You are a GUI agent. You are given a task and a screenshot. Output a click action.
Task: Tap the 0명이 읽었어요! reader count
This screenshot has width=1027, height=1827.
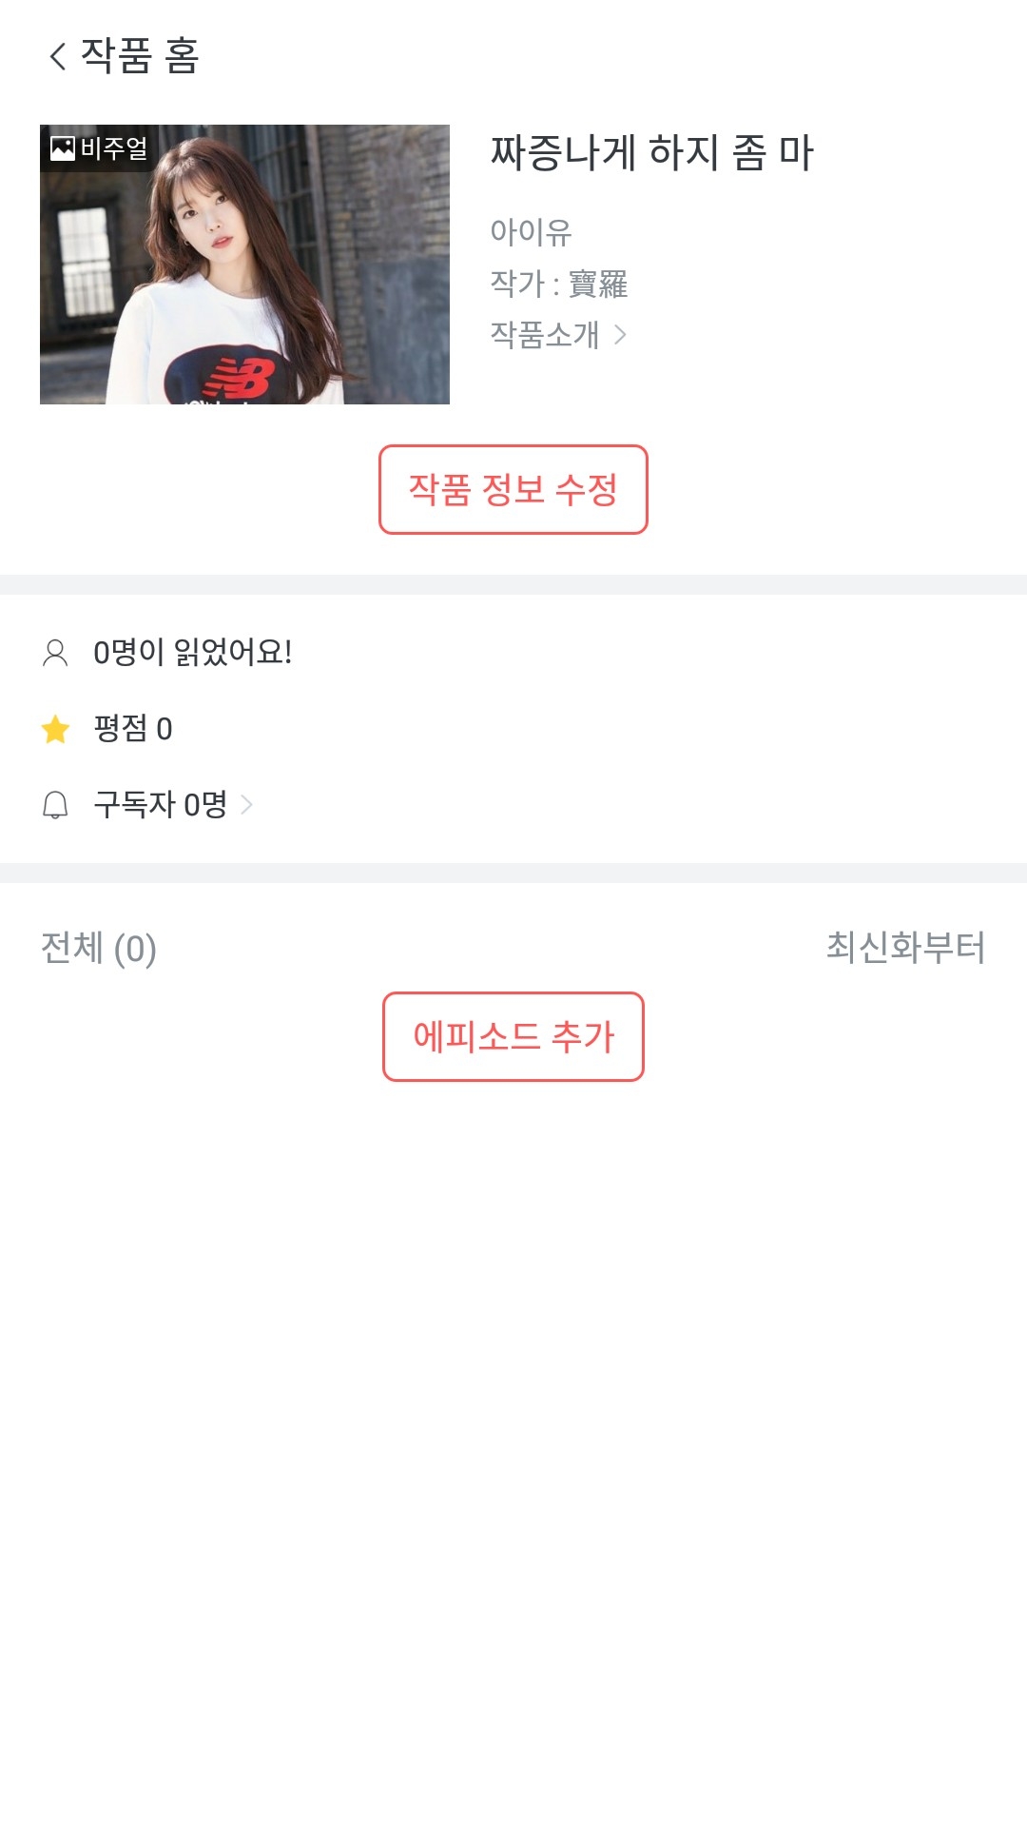[x=193, y=653]
